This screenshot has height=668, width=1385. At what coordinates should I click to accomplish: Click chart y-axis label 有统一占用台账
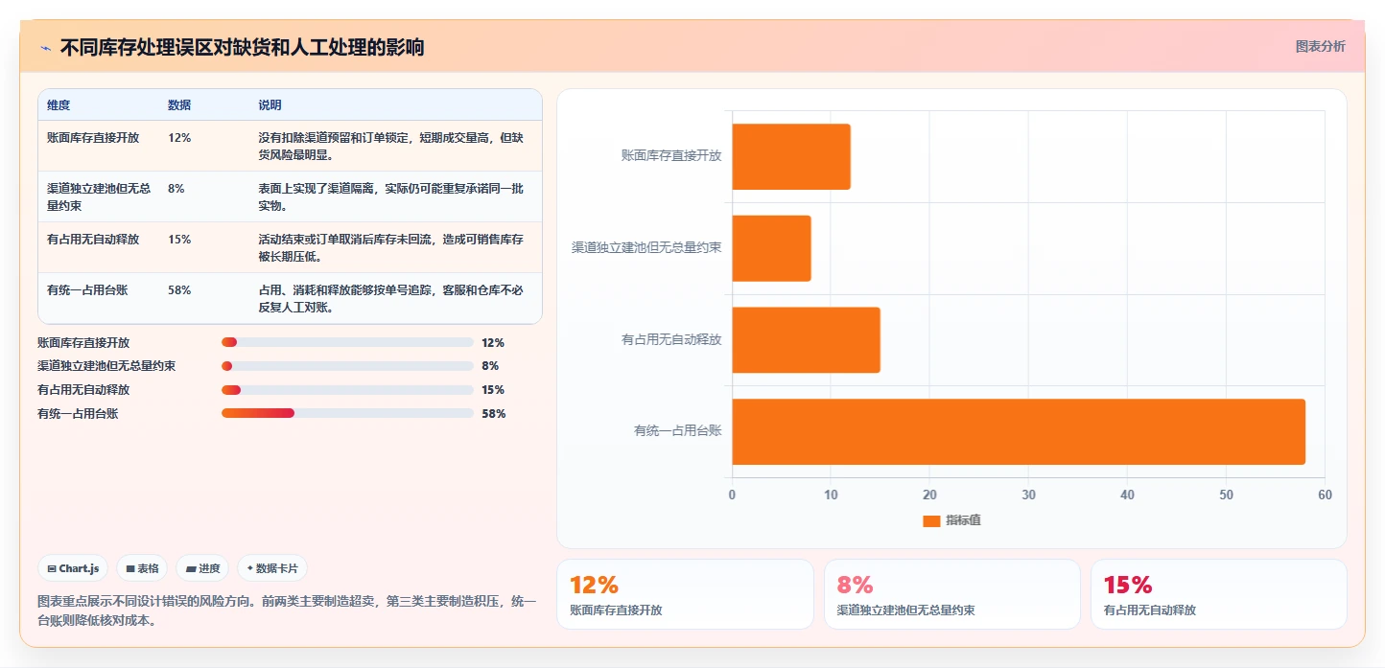(677, 431)
